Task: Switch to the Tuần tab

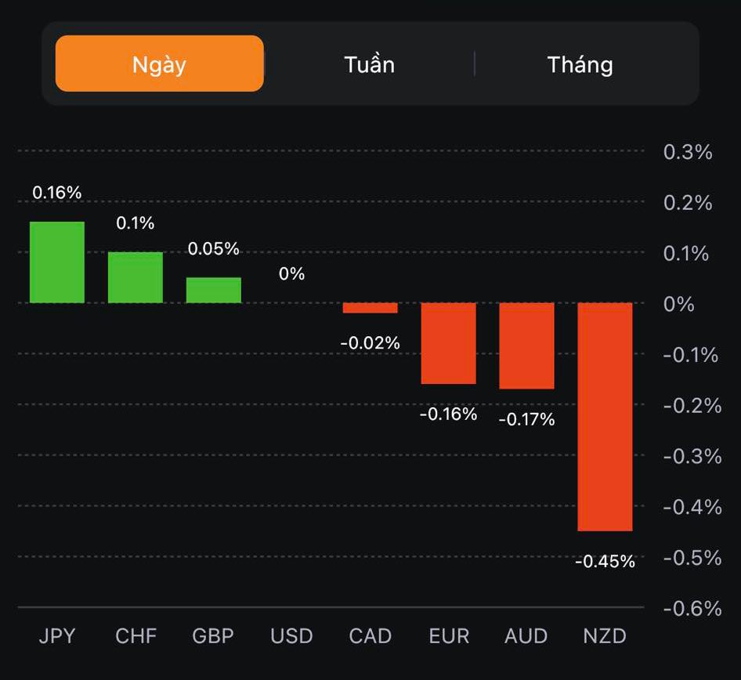Action: (369, 63)
